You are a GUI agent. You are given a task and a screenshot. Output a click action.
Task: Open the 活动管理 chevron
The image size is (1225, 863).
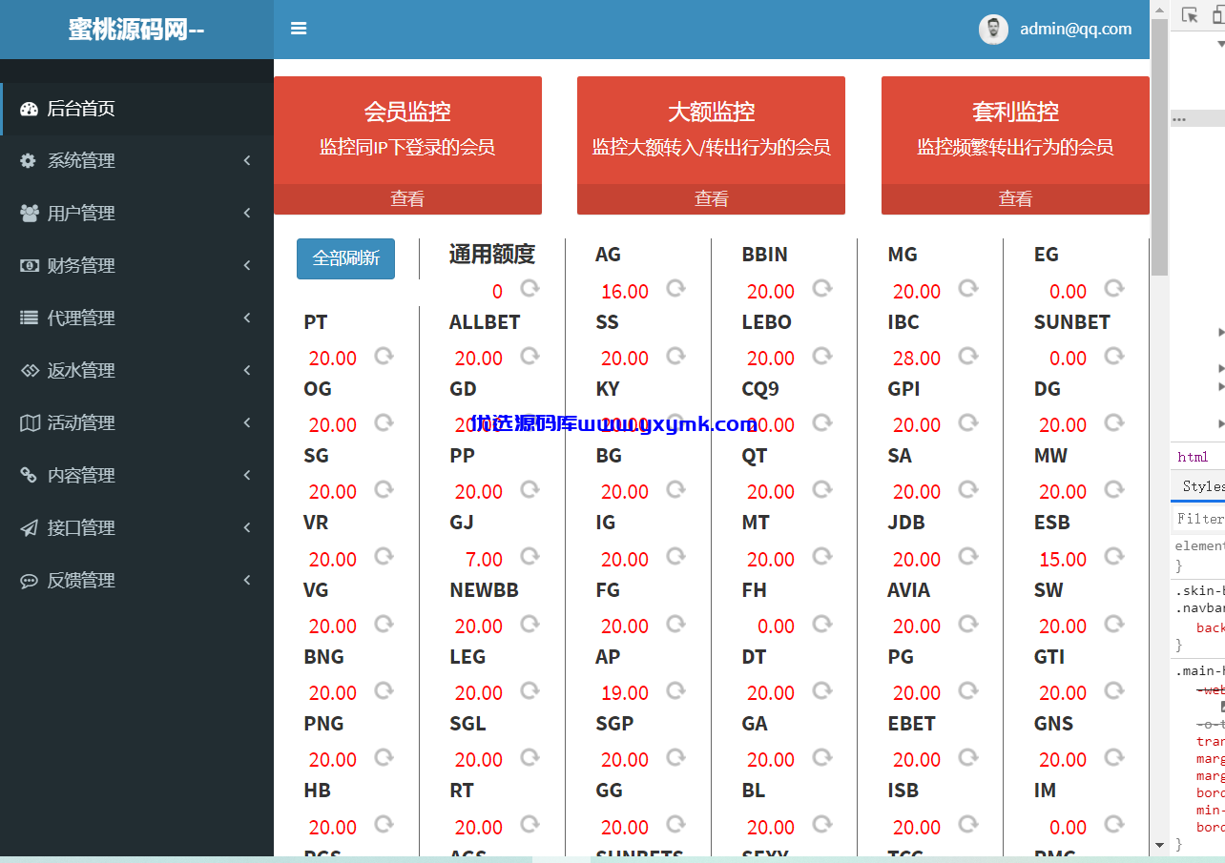pos(247,422)
